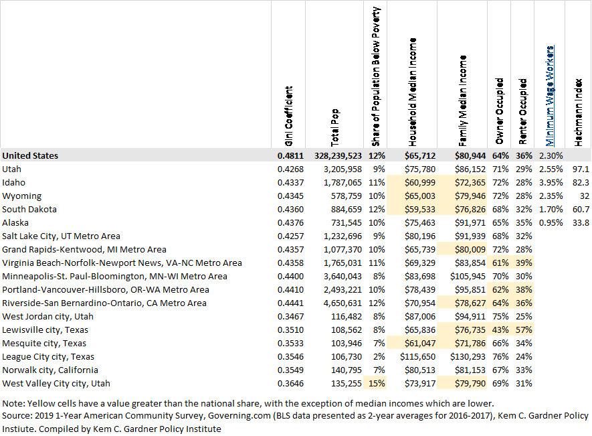Select Alaska's Hachmann Index value 33.8
Viewport: 592px width, 436px height.
(581, 223)
